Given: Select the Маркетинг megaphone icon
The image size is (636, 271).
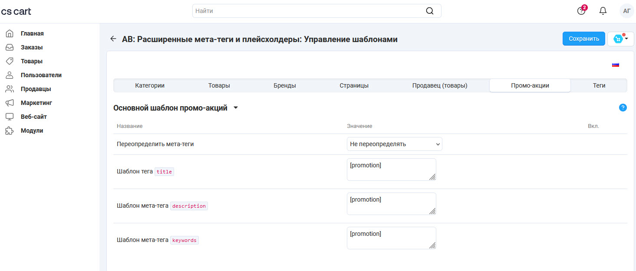Looking at the screenshot, I should tap(10, 102).
